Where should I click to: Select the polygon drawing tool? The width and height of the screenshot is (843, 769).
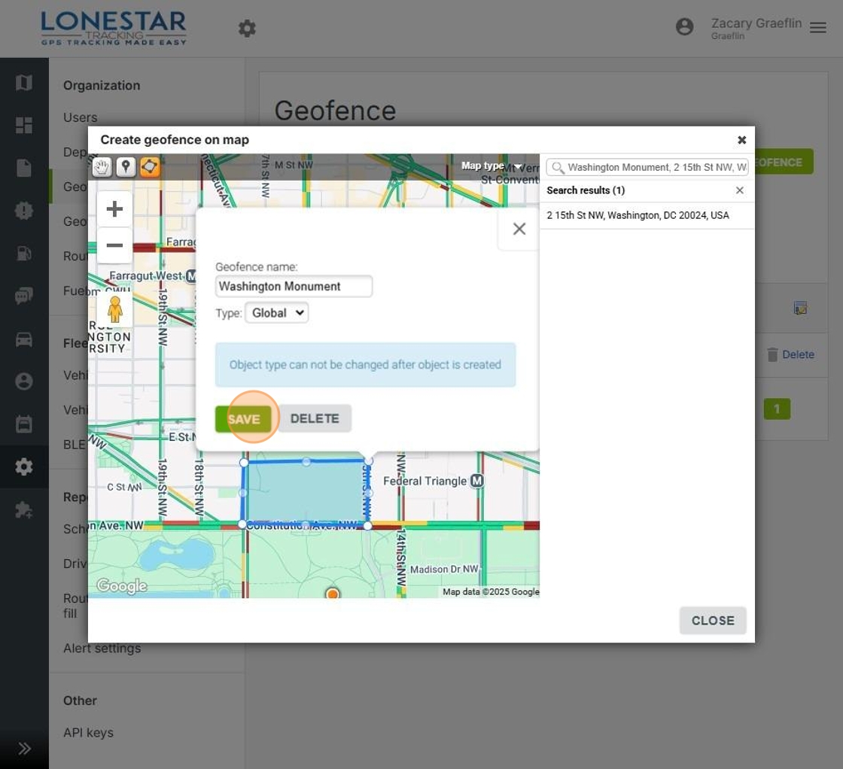(x=150, y=167)
